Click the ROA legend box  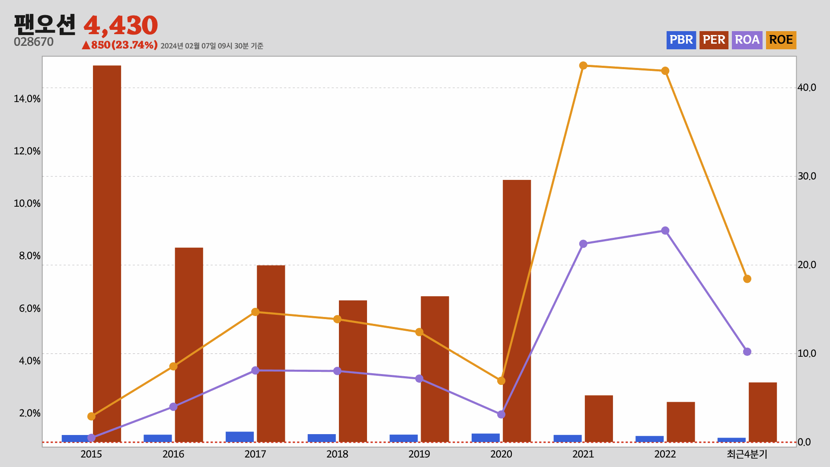[747, 40]
